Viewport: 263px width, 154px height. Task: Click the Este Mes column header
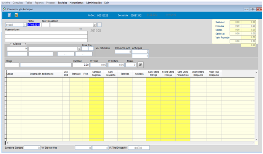pos(125,74)
